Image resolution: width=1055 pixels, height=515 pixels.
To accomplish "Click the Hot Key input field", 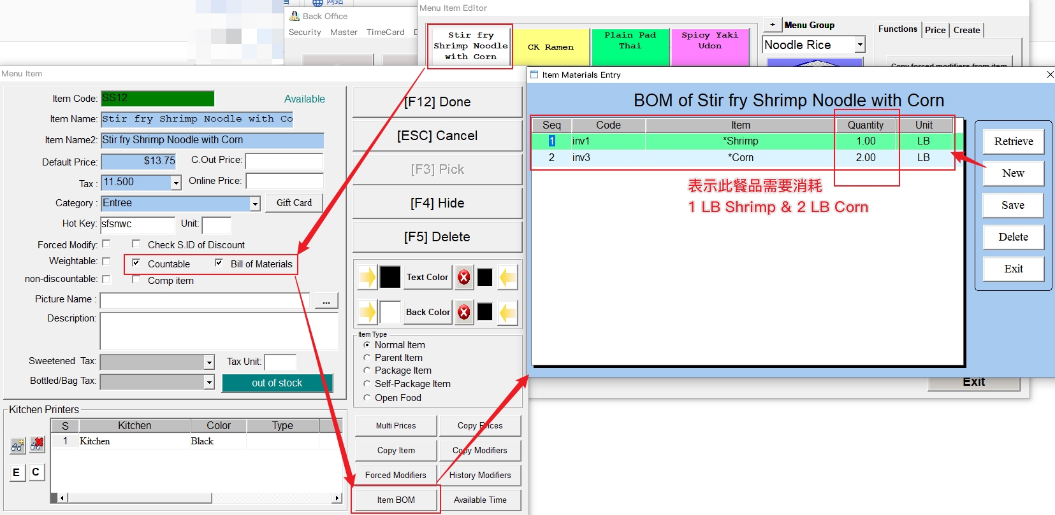I will [138, 224].
